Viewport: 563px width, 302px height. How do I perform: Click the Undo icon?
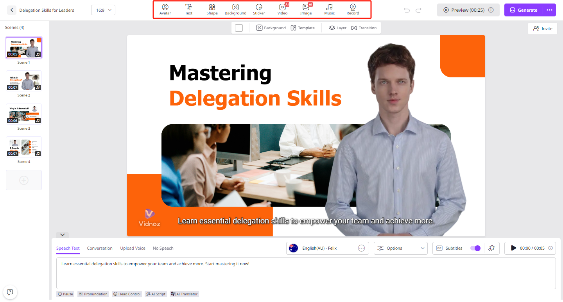(407, 10)
